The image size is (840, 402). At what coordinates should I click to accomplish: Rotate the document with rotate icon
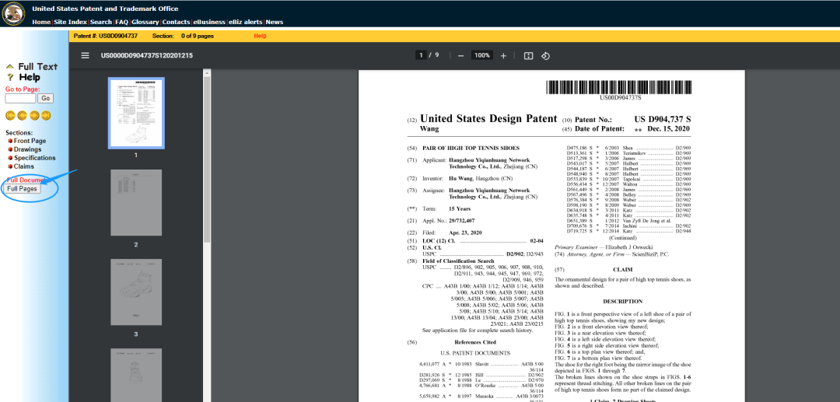(x=545, y=56)
